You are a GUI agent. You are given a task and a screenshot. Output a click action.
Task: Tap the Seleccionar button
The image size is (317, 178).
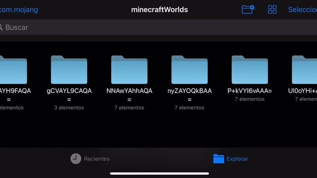pos(303,10)
